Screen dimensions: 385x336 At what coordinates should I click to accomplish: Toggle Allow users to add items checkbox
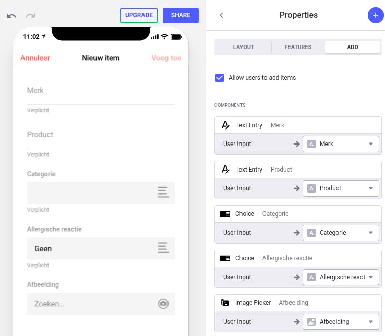click(x=220, y=78)
